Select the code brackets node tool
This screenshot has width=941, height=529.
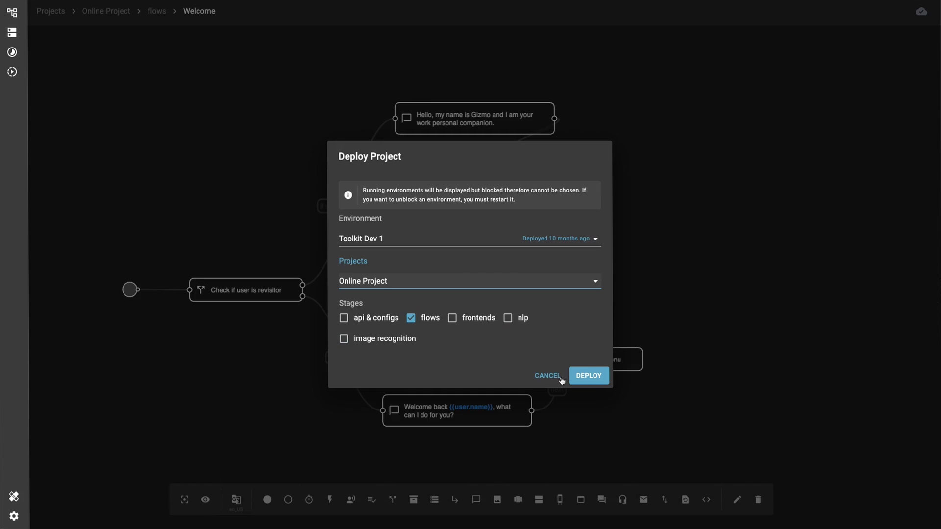(706, 499)
